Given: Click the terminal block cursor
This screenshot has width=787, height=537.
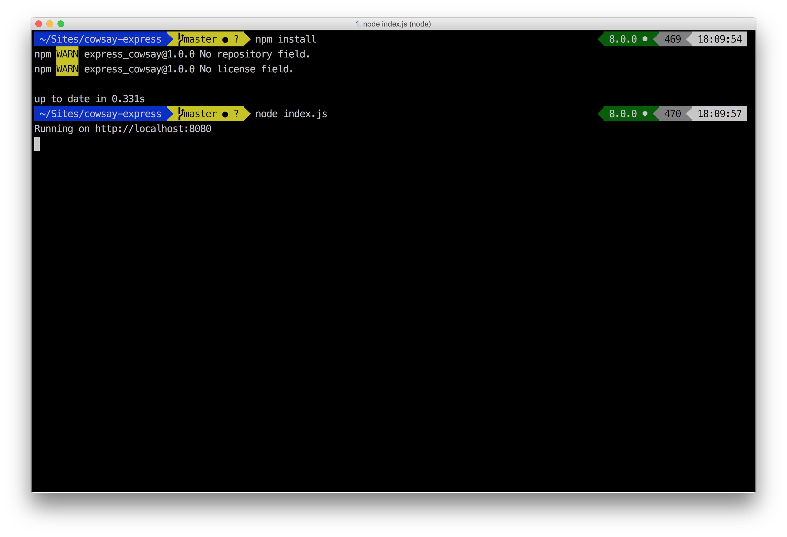Looking at the screenshot, I should pos(37,144).
